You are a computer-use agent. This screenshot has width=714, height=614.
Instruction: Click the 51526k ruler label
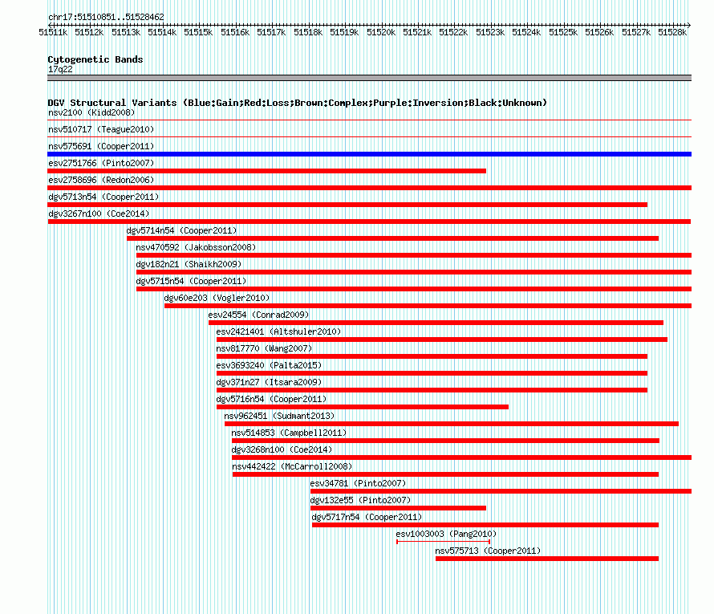click(600, 32)
